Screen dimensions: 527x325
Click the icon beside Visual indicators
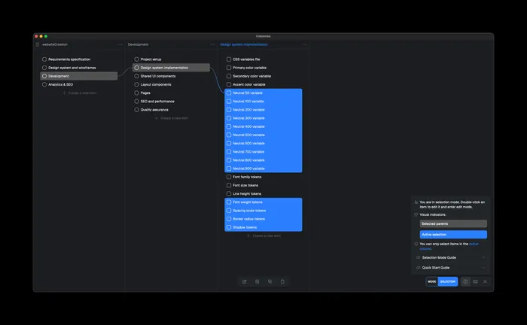pyautogui.click(x=416, y=214)
